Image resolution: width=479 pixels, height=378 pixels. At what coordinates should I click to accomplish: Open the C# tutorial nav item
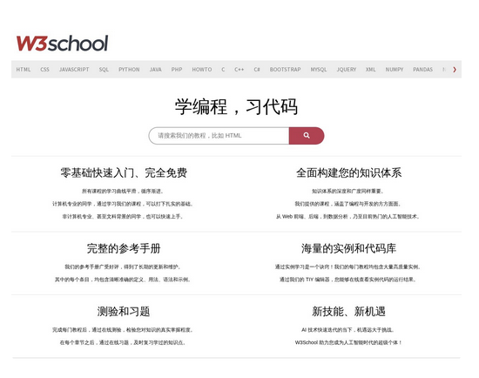pos(257,70)
